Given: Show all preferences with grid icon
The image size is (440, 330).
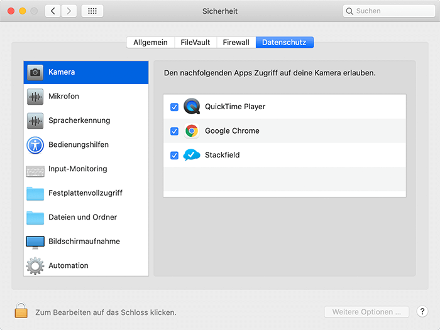Looking at the screenshot, I should [92, 11].
